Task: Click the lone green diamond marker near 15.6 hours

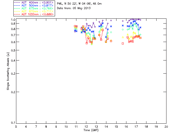Action: tap(123, 29)
